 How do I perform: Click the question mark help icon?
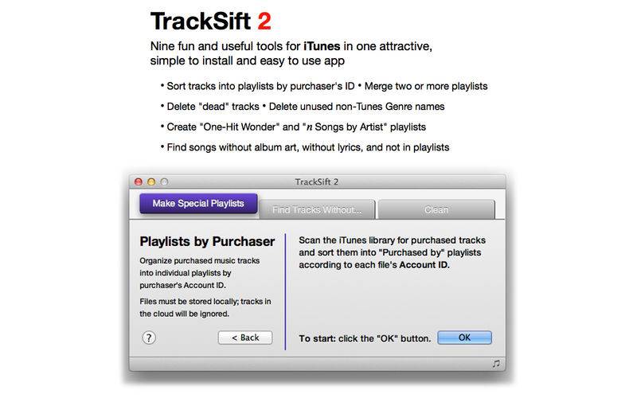click(149, 338)
